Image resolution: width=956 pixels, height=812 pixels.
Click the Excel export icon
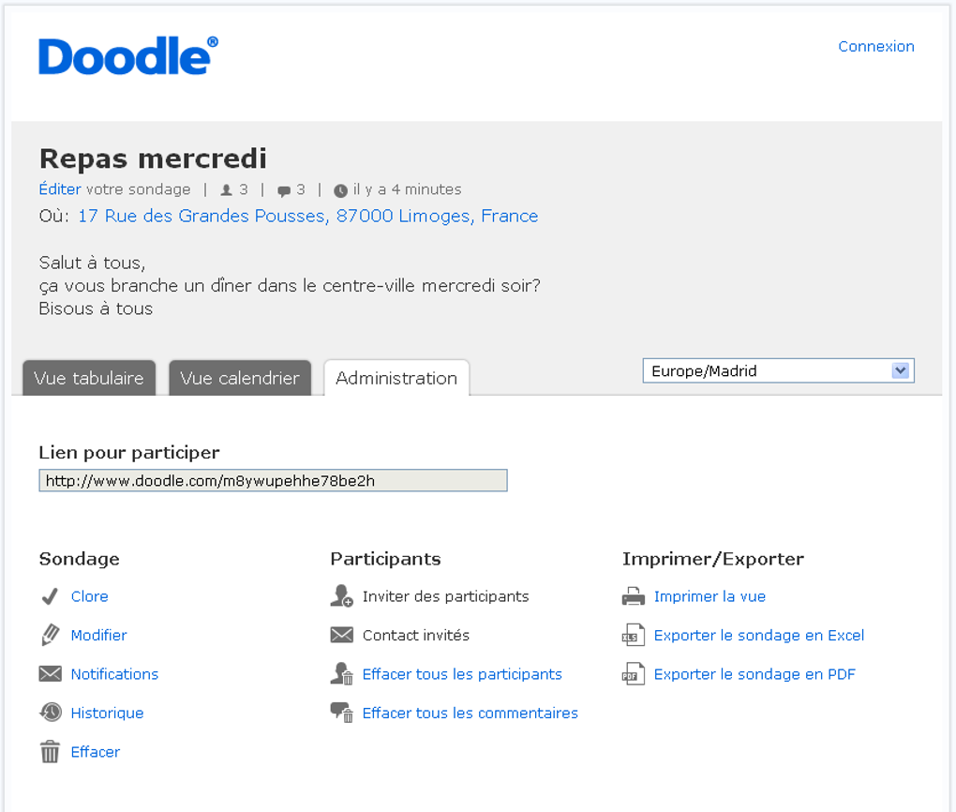click(634, 635)
